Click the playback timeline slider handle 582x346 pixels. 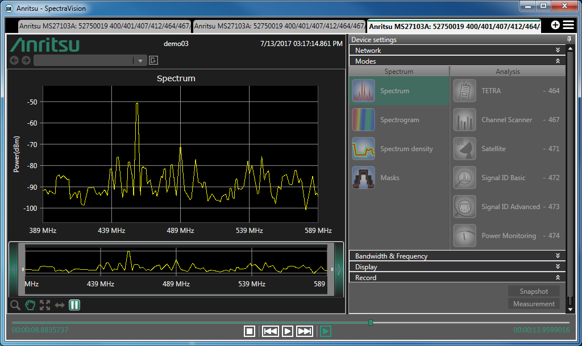point(371,323)
